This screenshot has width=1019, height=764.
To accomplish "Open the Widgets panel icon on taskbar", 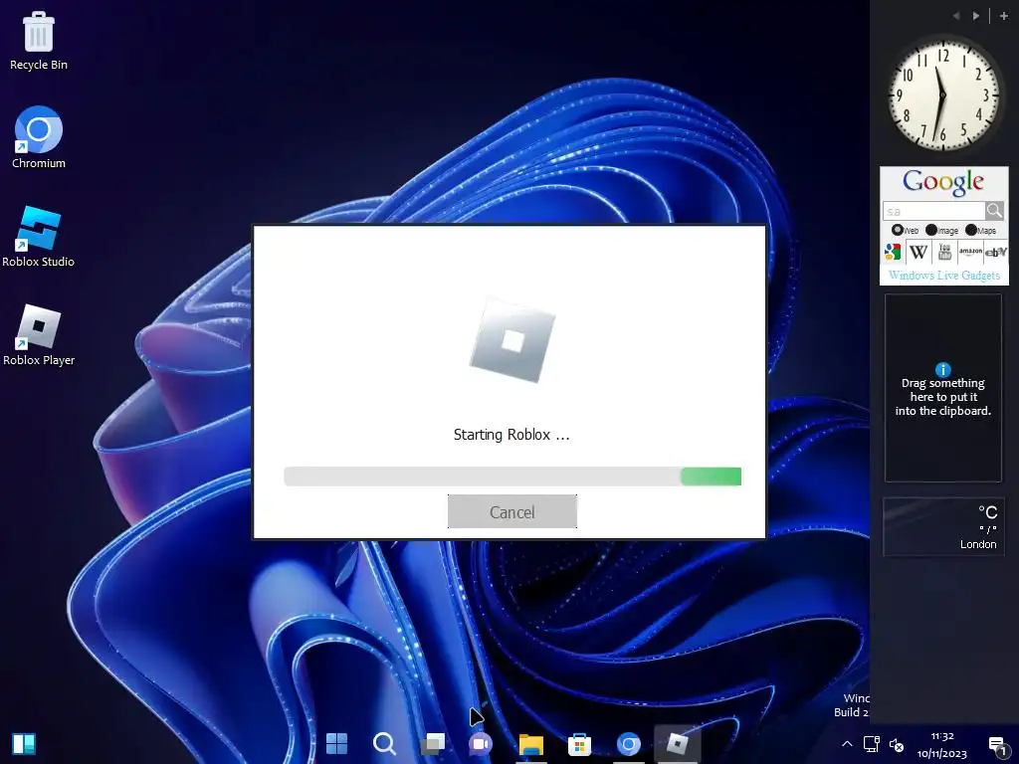I will (24, 743).
